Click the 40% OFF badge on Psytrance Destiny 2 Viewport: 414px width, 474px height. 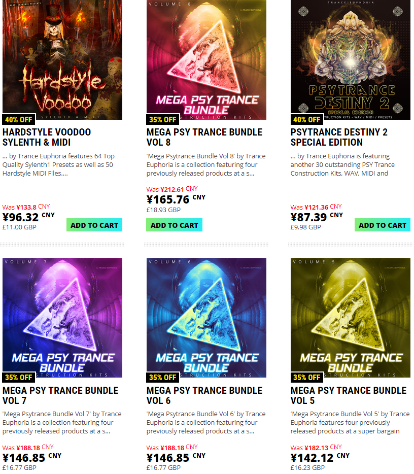coord(307,120)
